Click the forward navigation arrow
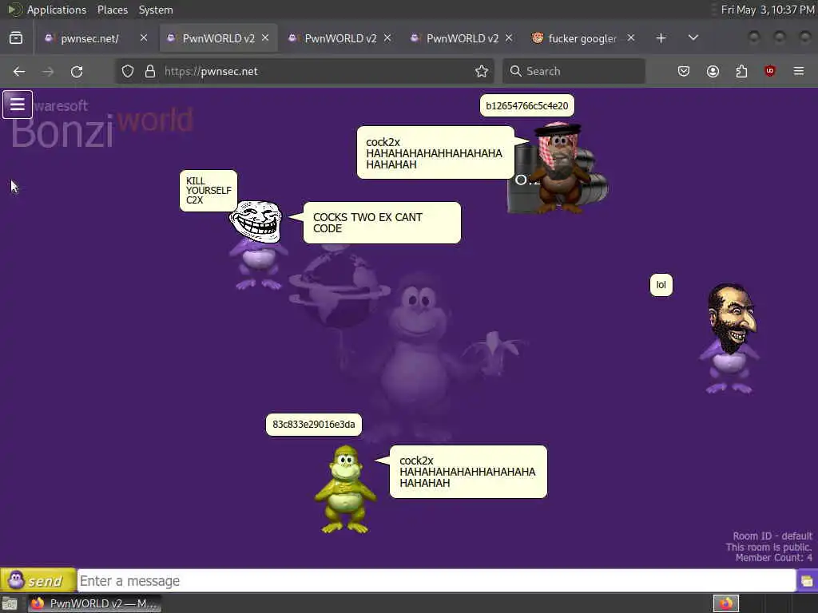Image resolution: width=818 pixels, height=613 pixels. [x=48, y=71]
